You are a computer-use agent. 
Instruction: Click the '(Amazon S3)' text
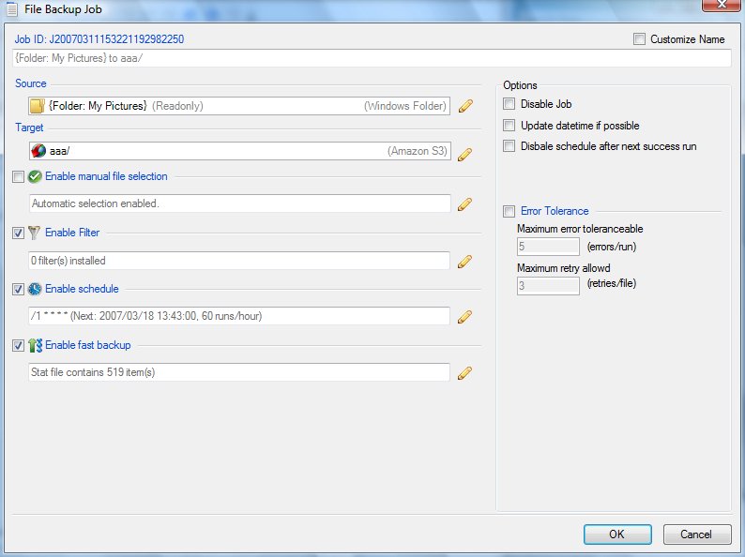[x=418, y=151]
